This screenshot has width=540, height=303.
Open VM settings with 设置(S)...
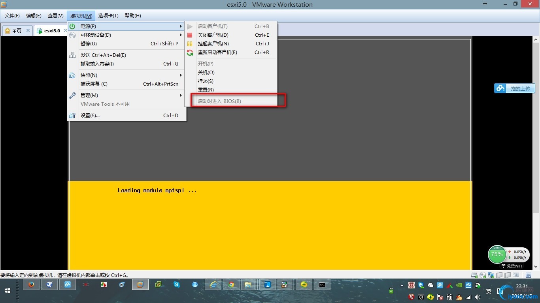pyautogui.click(x=127, y=116)
